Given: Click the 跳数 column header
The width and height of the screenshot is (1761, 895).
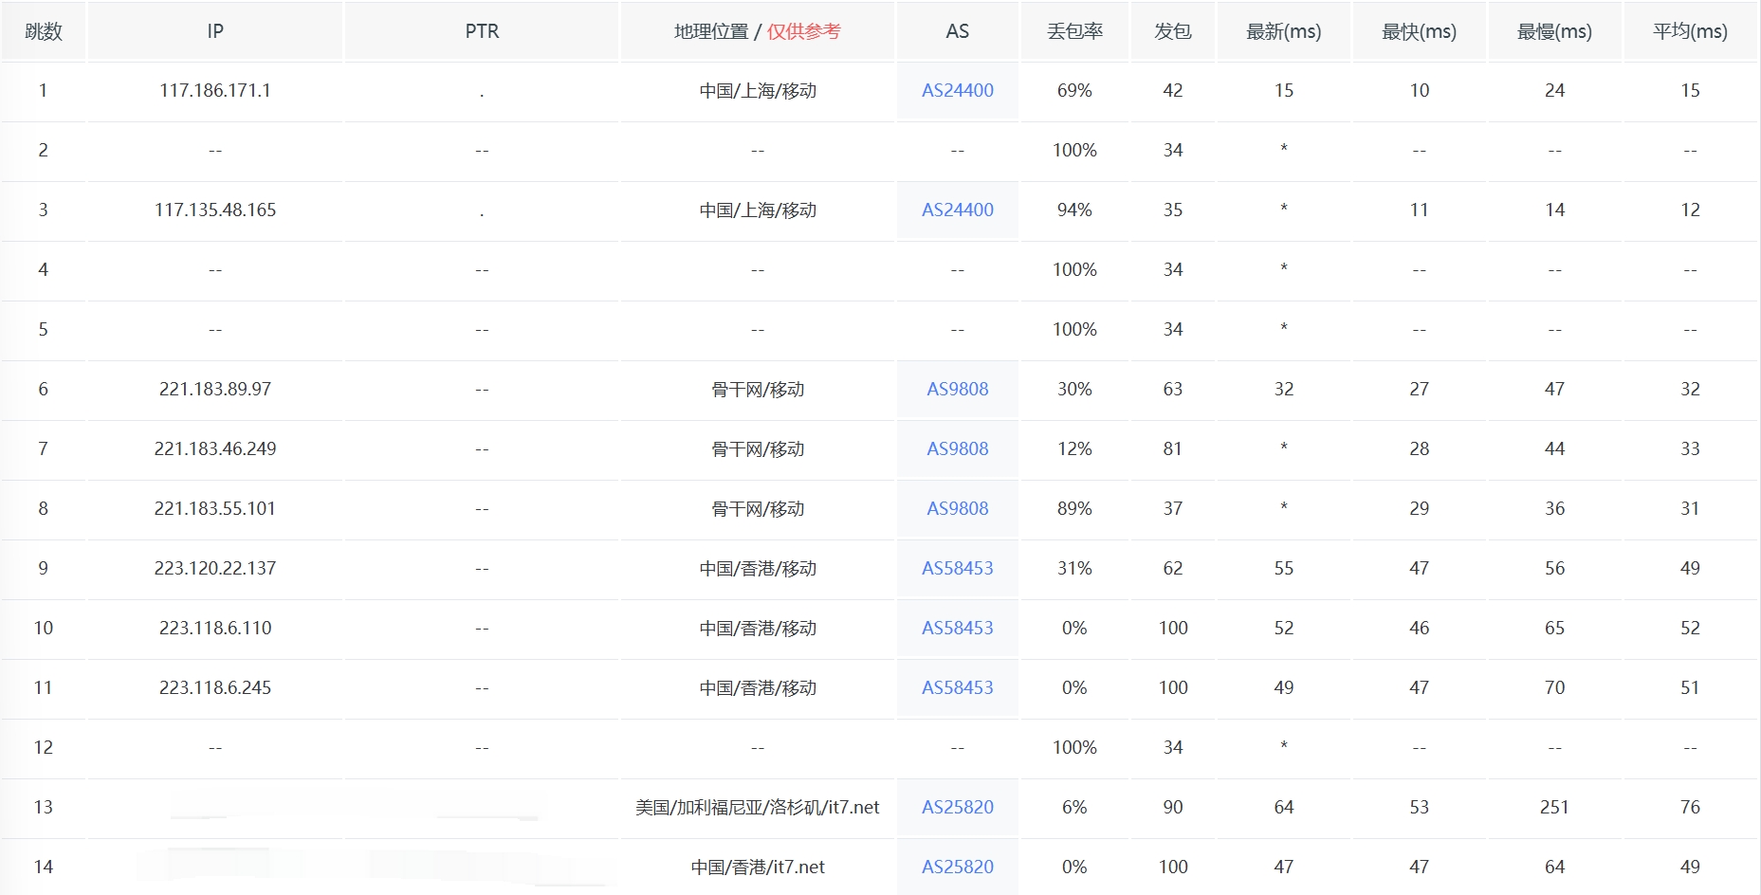Looking at the screenshot, I should (x=42, y=30).
